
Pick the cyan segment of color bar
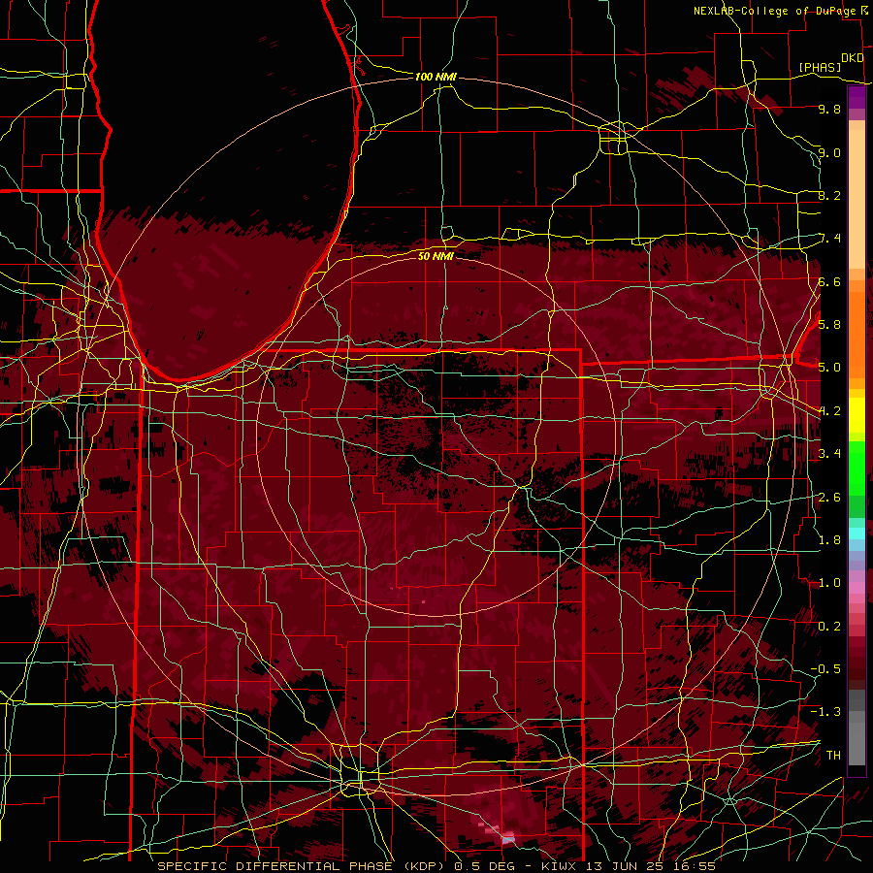[x=857, y=533]
